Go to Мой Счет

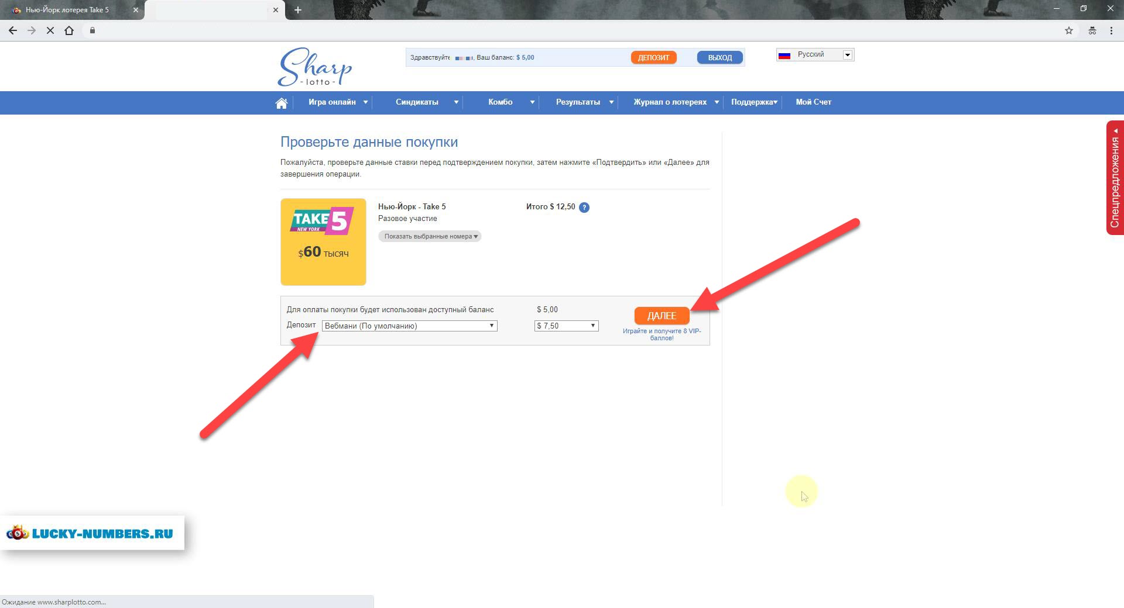click(x=813, y=102)
